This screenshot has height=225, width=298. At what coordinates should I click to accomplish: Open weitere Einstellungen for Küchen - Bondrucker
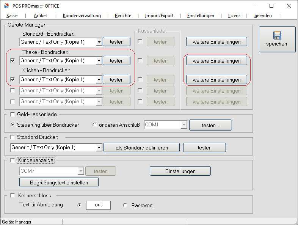(216, 80)
